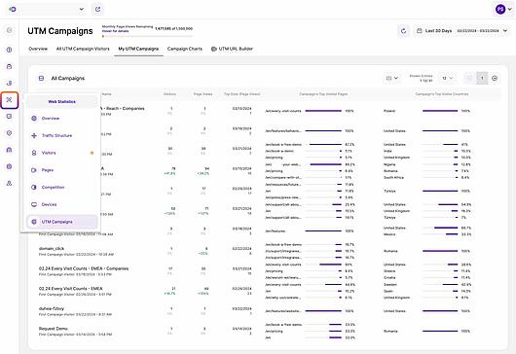Open the external link icon in top bar
Viewport: 516px width, 354px height.
[x=97, y=9]
